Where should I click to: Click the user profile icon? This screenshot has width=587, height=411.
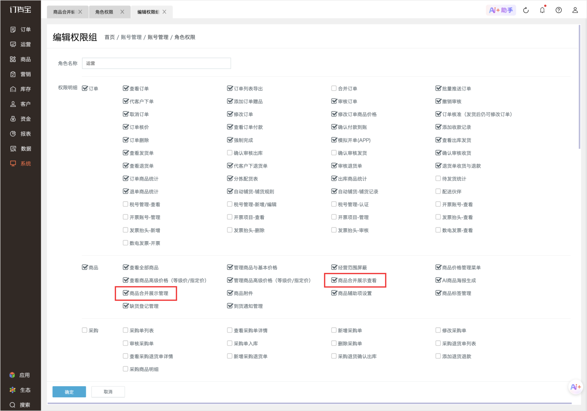[575, 10]
